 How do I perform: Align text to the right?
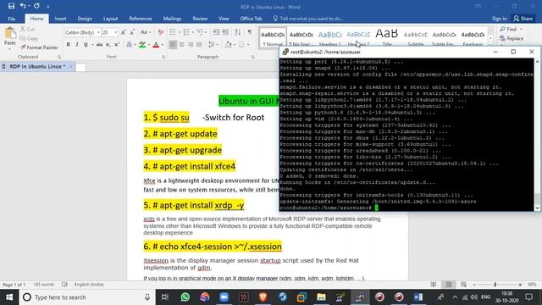click(x=190, y=45)
